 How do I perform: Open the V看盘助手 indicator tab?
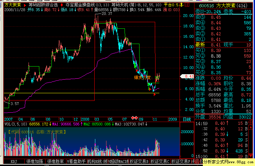77,161
